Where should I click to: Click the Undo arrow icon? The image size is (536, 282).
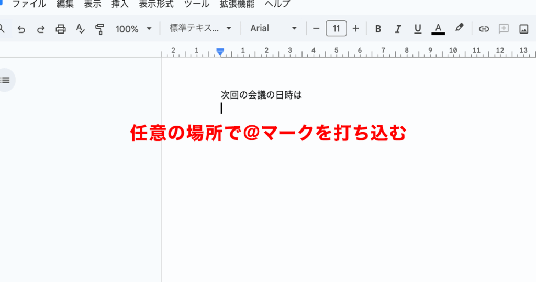pyautogui.click(x=21, y=29)
